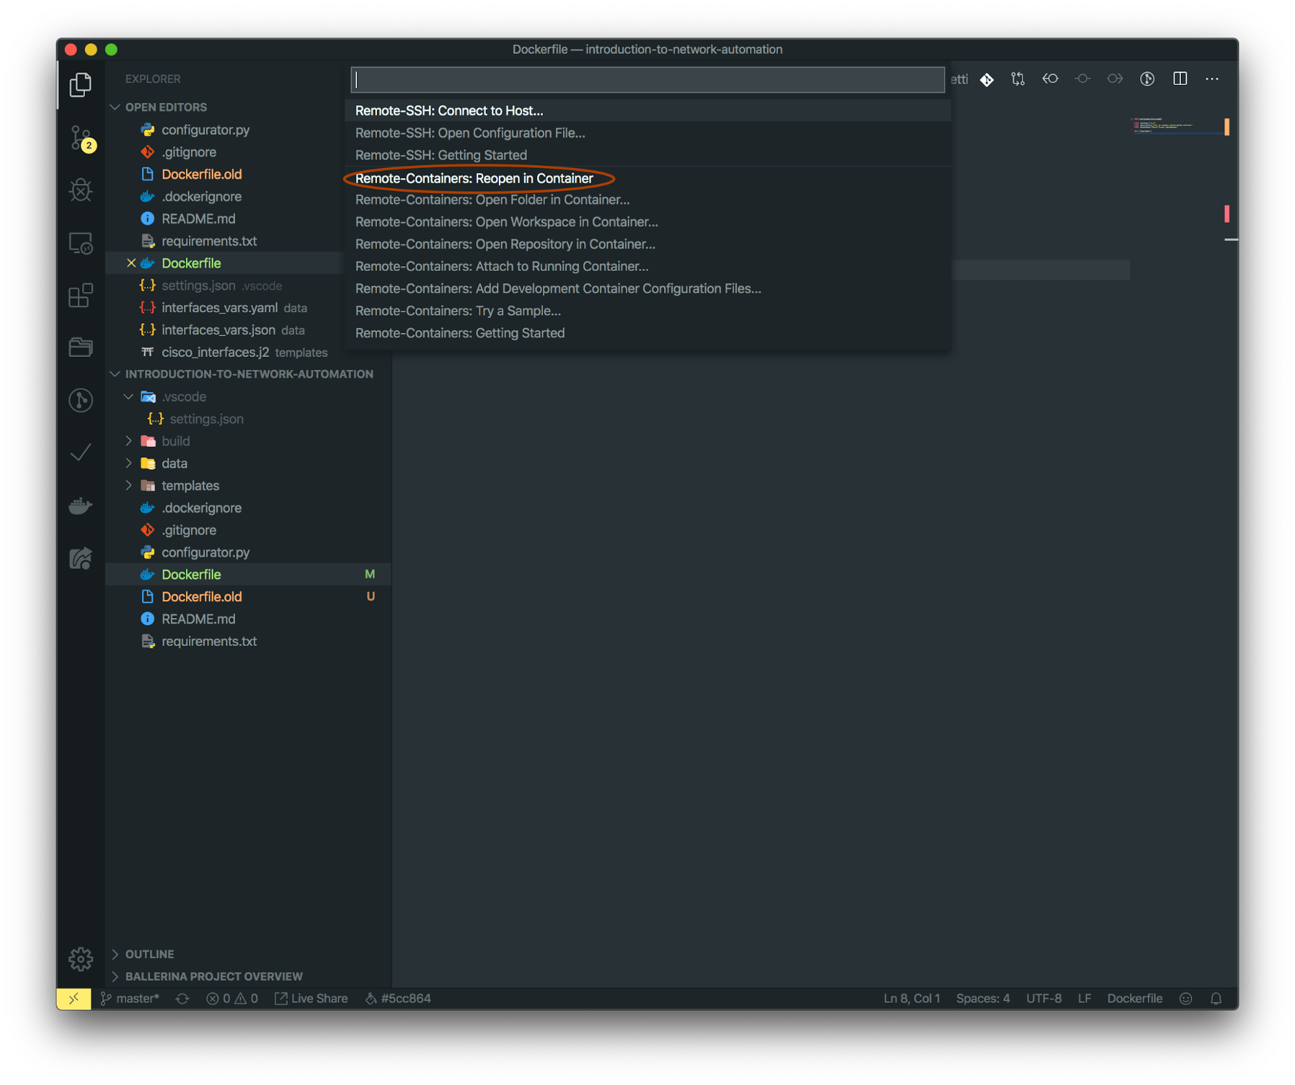Viewport: 1295px width, 1085px height.
Task: Start Live Share from status bar
Action: tap(312, 998)
